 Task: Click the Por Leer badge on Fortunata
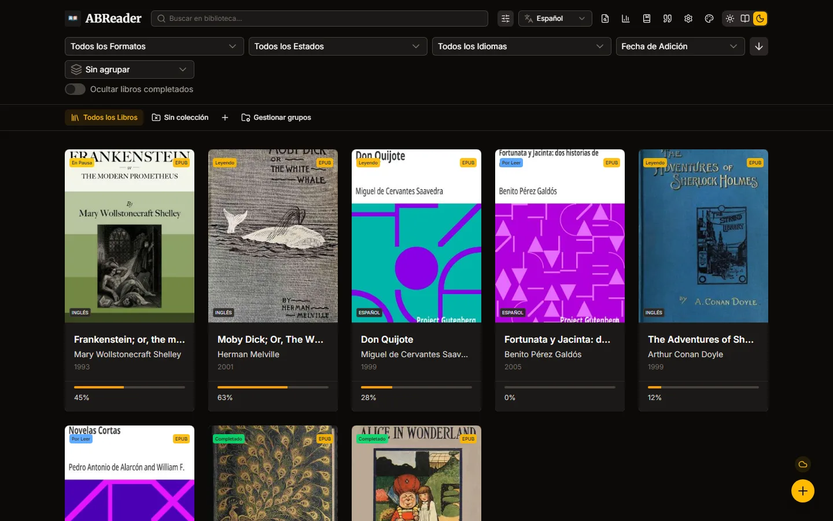pos(511,163)
